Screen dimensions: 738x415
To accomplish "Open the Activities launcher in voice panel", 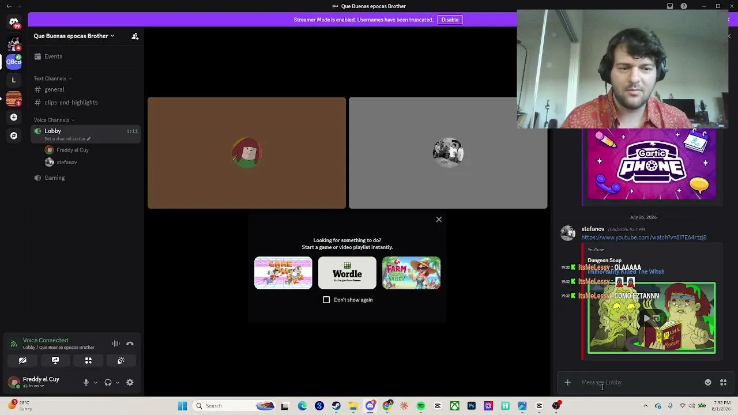I will click(x=88, y=360).
